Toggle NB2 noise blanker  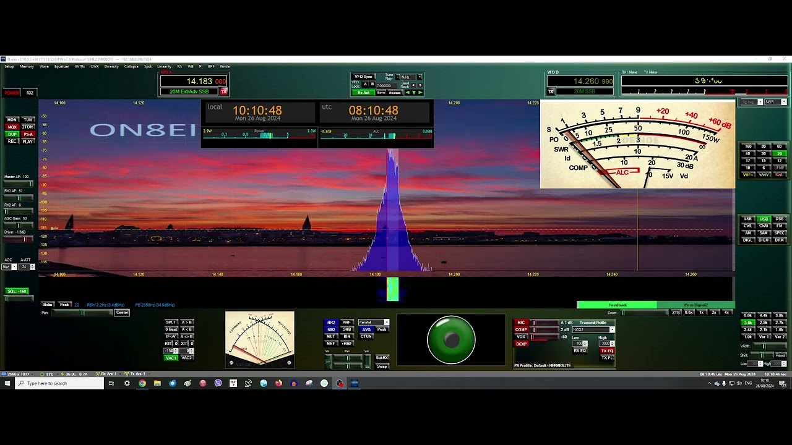pos(331,329)
